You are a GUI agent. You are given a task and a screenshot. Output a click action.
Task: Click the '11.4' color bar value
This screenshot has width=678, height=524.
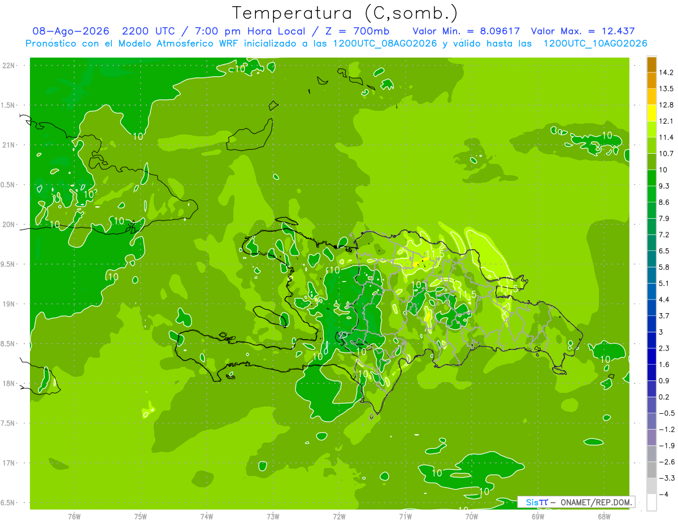pyautogui.click(x=667, y=137)
